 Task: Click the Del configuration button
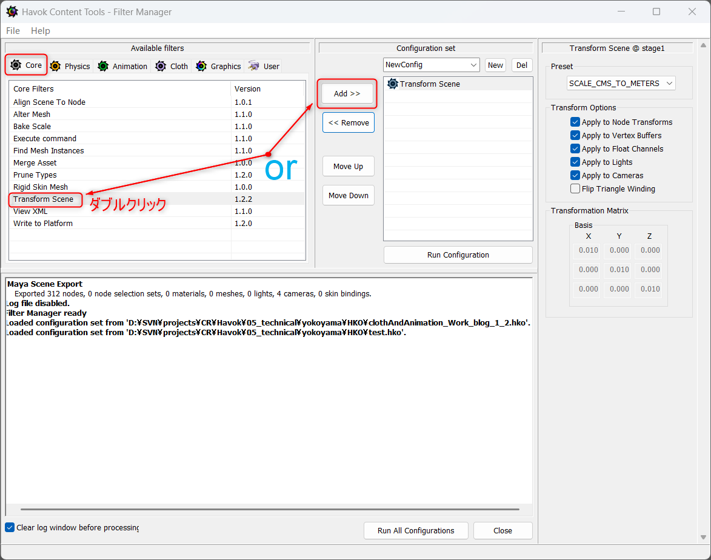522,65
